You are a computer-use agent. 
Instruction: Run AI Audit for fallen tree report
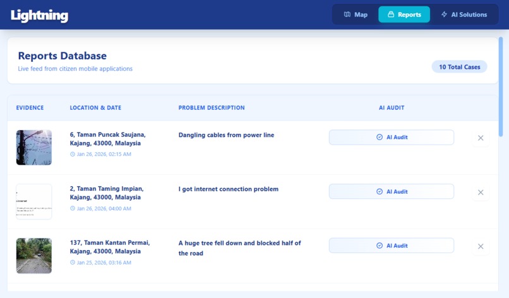[392, 246]
